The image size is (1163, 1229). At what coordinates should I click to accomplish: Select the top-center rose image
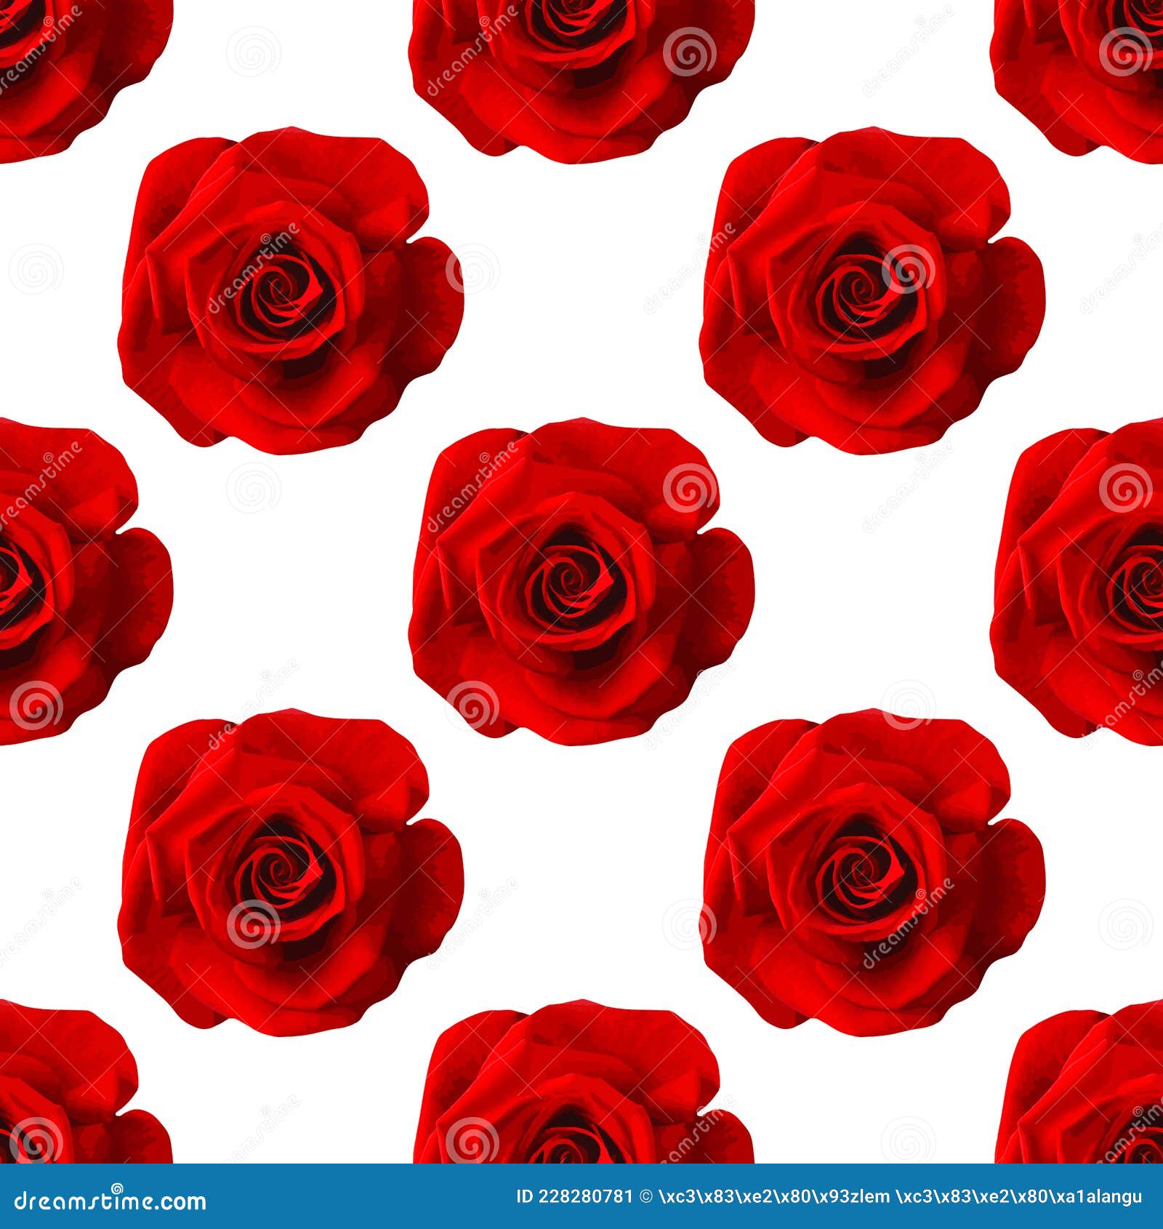(x=574, y=58)
